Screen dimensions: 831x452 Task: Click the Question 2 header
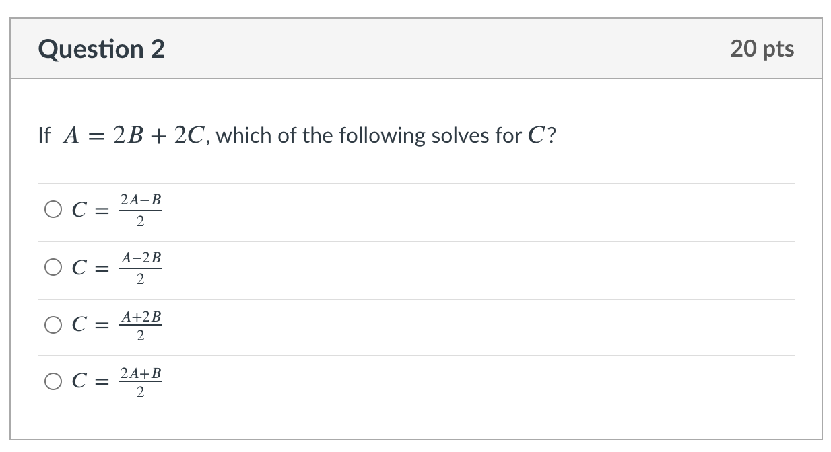pos(102,48)
